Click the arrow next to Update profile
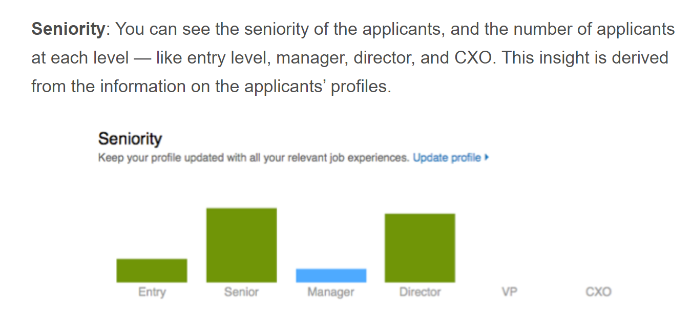692x336 pixels. 486,158
